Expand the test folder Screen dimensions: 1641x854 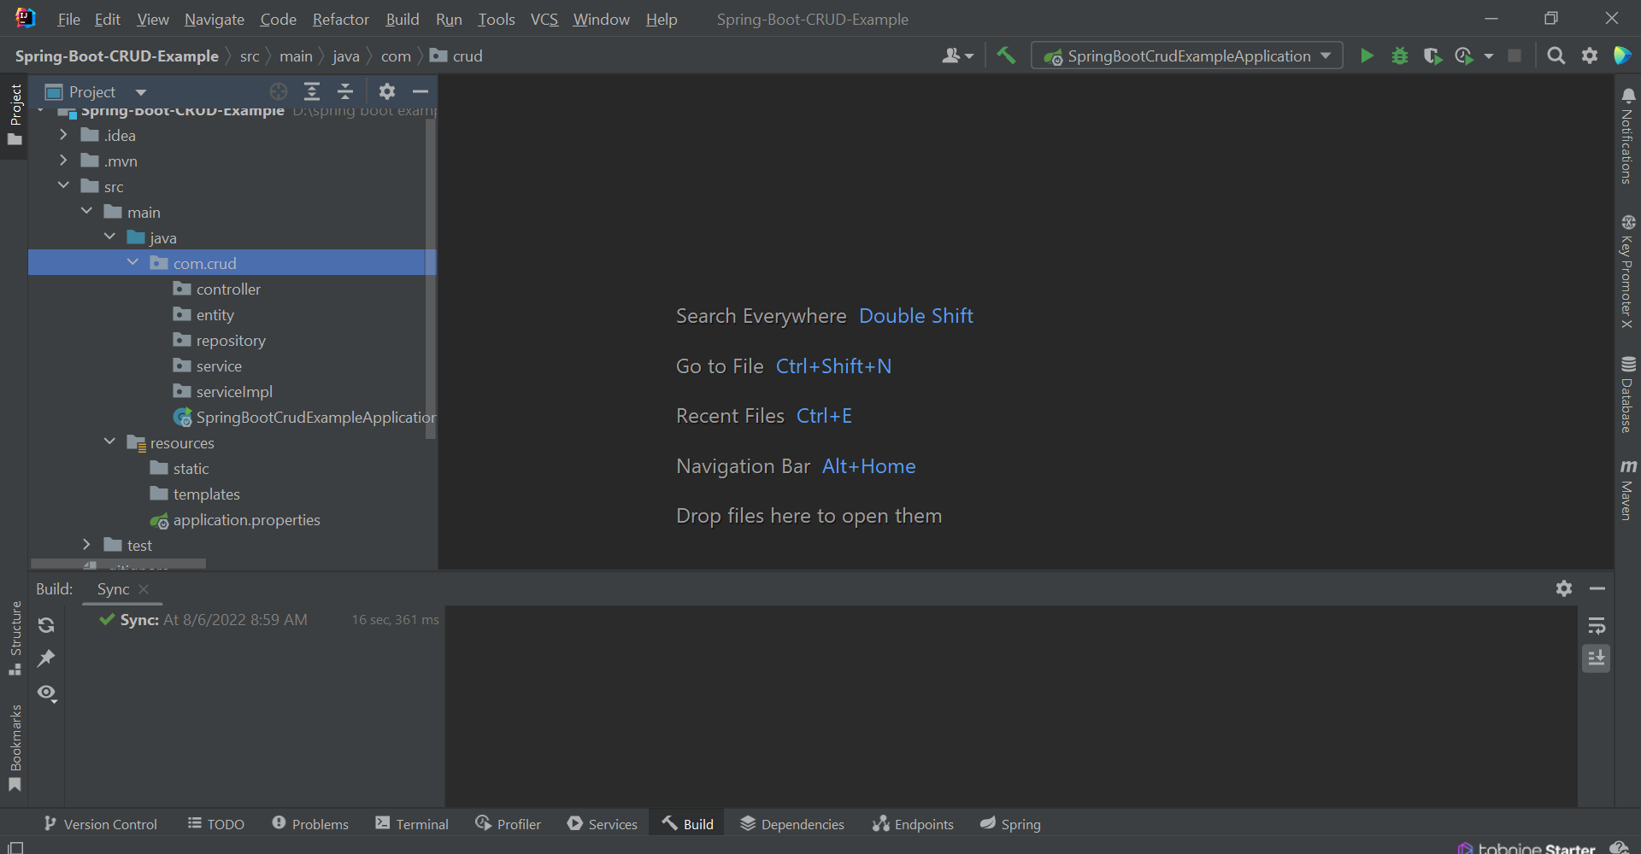pyautogui.click(x=85, y=544)
